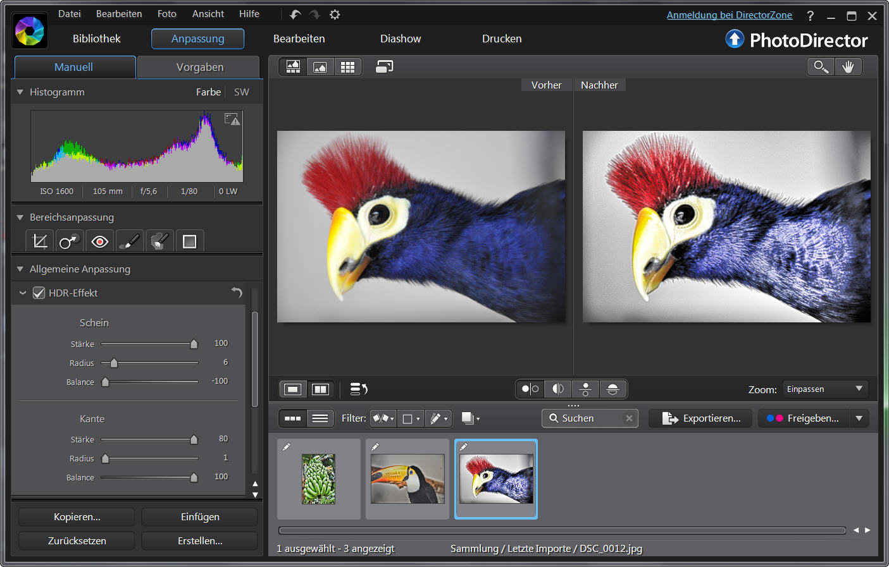The height and width of the screenshot is (567, 889).
Task: Click the Schein Stärke slider handle
Action: [194, 344]
